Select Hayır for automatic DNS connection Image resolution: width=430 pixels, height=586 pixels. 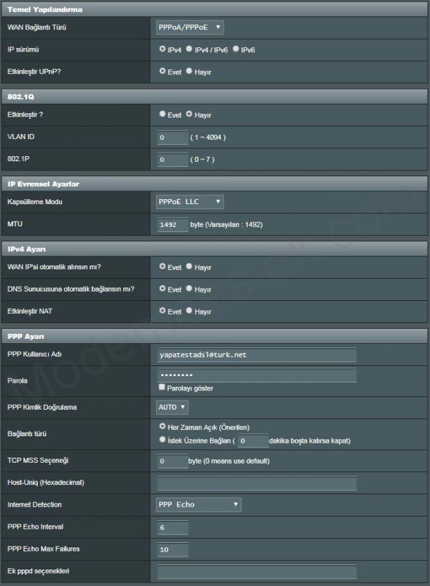(189, 289)
